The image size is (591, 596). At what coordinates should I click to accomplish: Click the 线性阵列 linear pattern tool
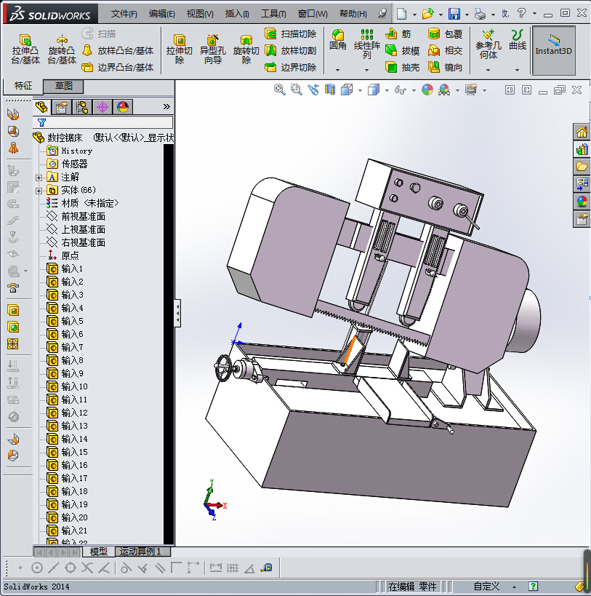tap(366, 44)
